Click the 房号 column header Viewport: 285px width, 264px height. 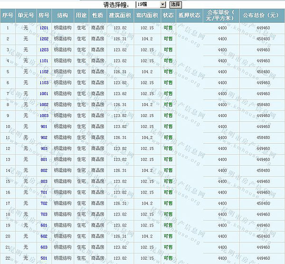point(44,15)
